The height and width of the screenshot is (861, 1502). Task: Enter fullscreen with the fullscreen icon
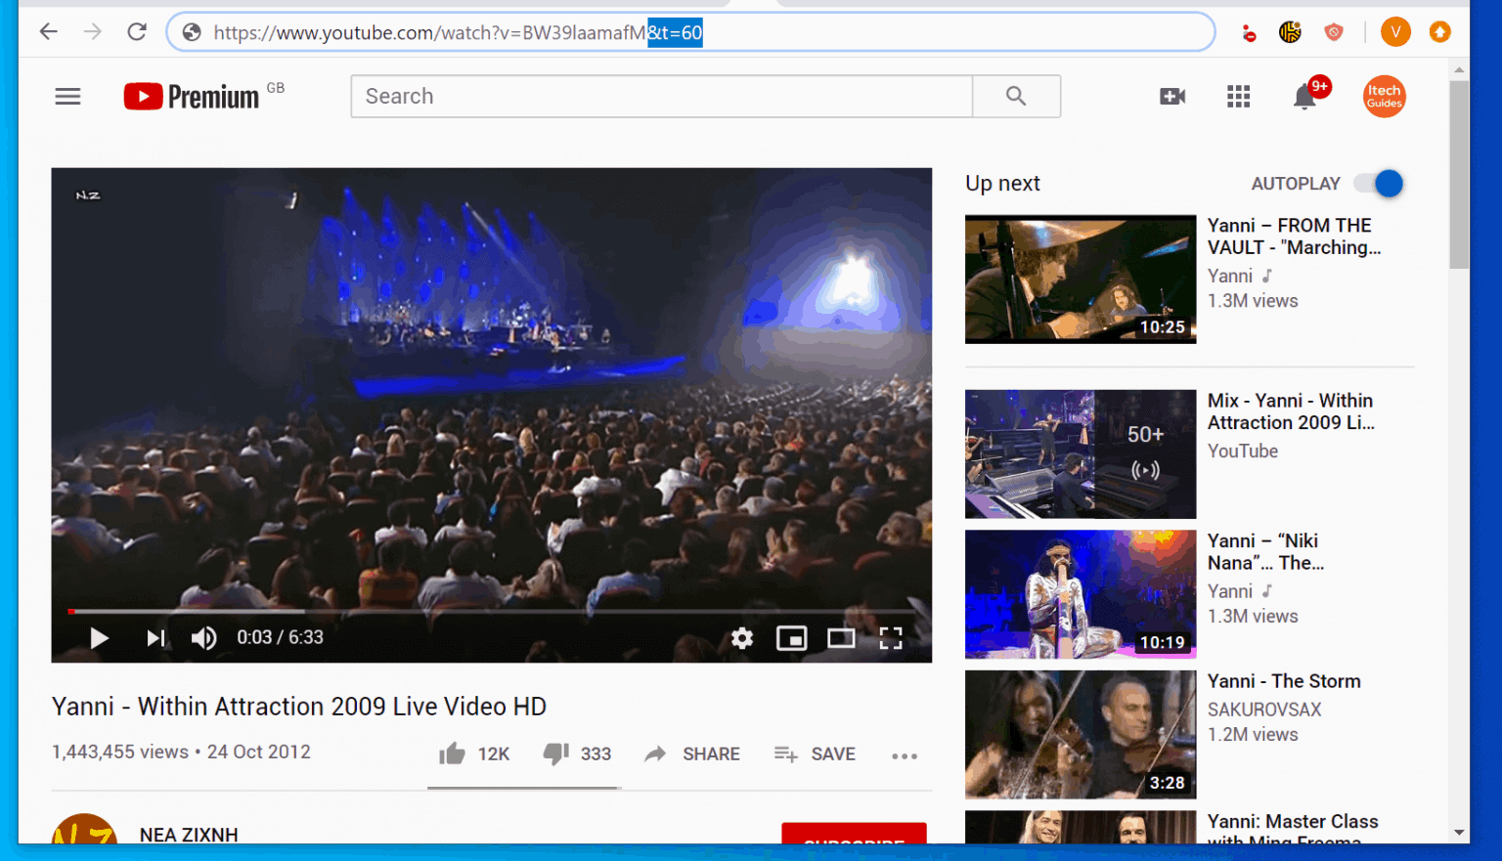point(891,637)
